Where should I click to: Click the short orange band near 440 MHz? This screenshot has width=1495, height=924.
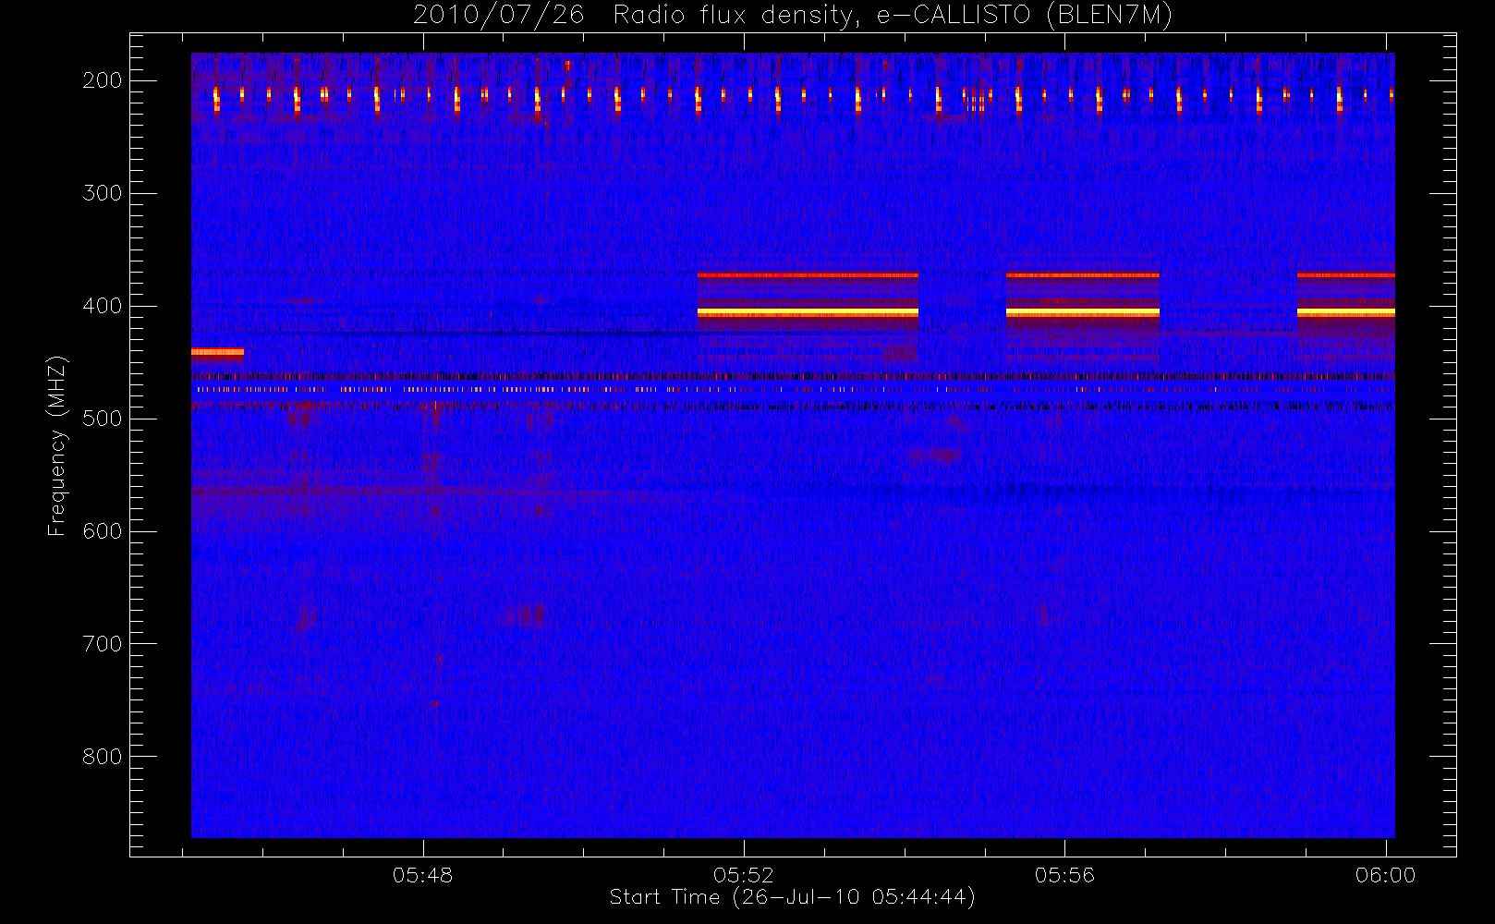pos(217,352)
